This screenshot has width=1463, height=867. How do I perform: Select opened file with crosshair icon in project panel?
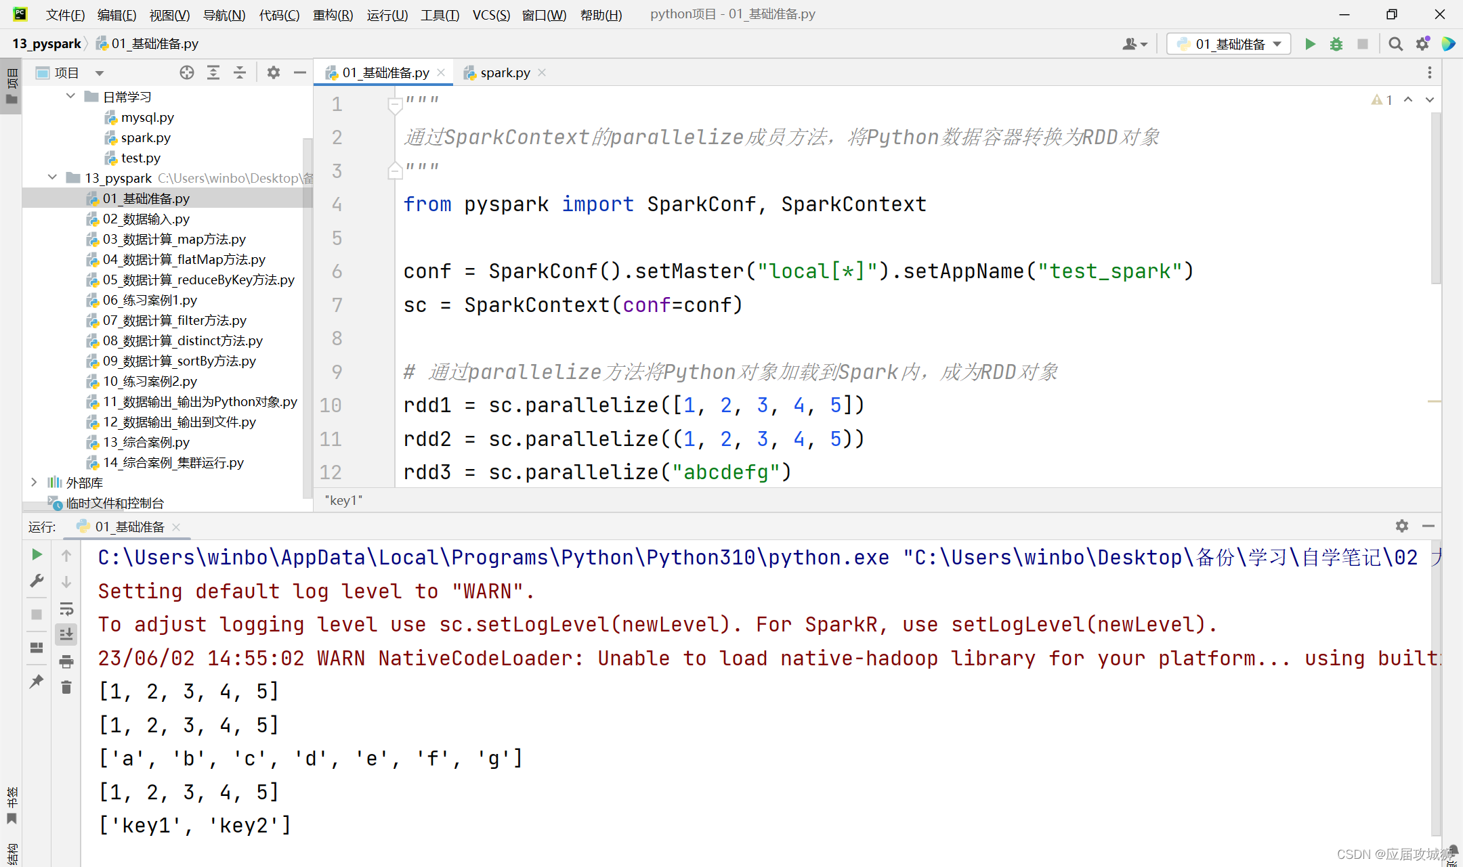pyautogui.click(x=187, y=72)
